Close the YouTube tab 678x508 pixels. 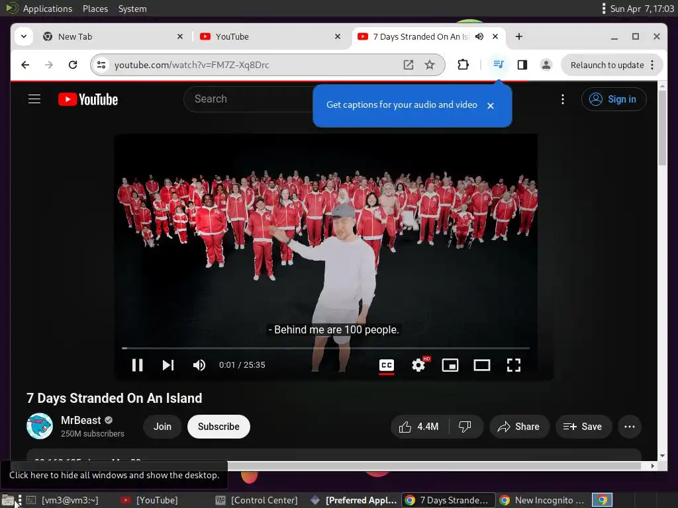coord(338,37)
